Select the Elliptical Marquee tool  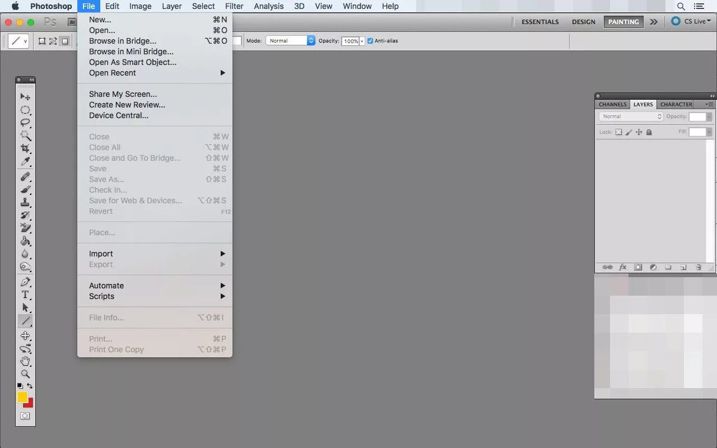pos(25,110)
